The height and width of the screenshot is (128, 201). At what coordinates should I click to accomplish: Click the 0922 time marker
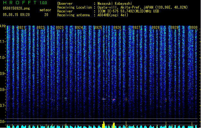41,28
